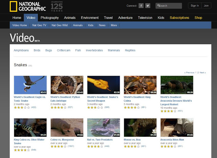Open the Animals main menu item
Viewport: 217px width, 158px height.
click(x=70, y=18)
